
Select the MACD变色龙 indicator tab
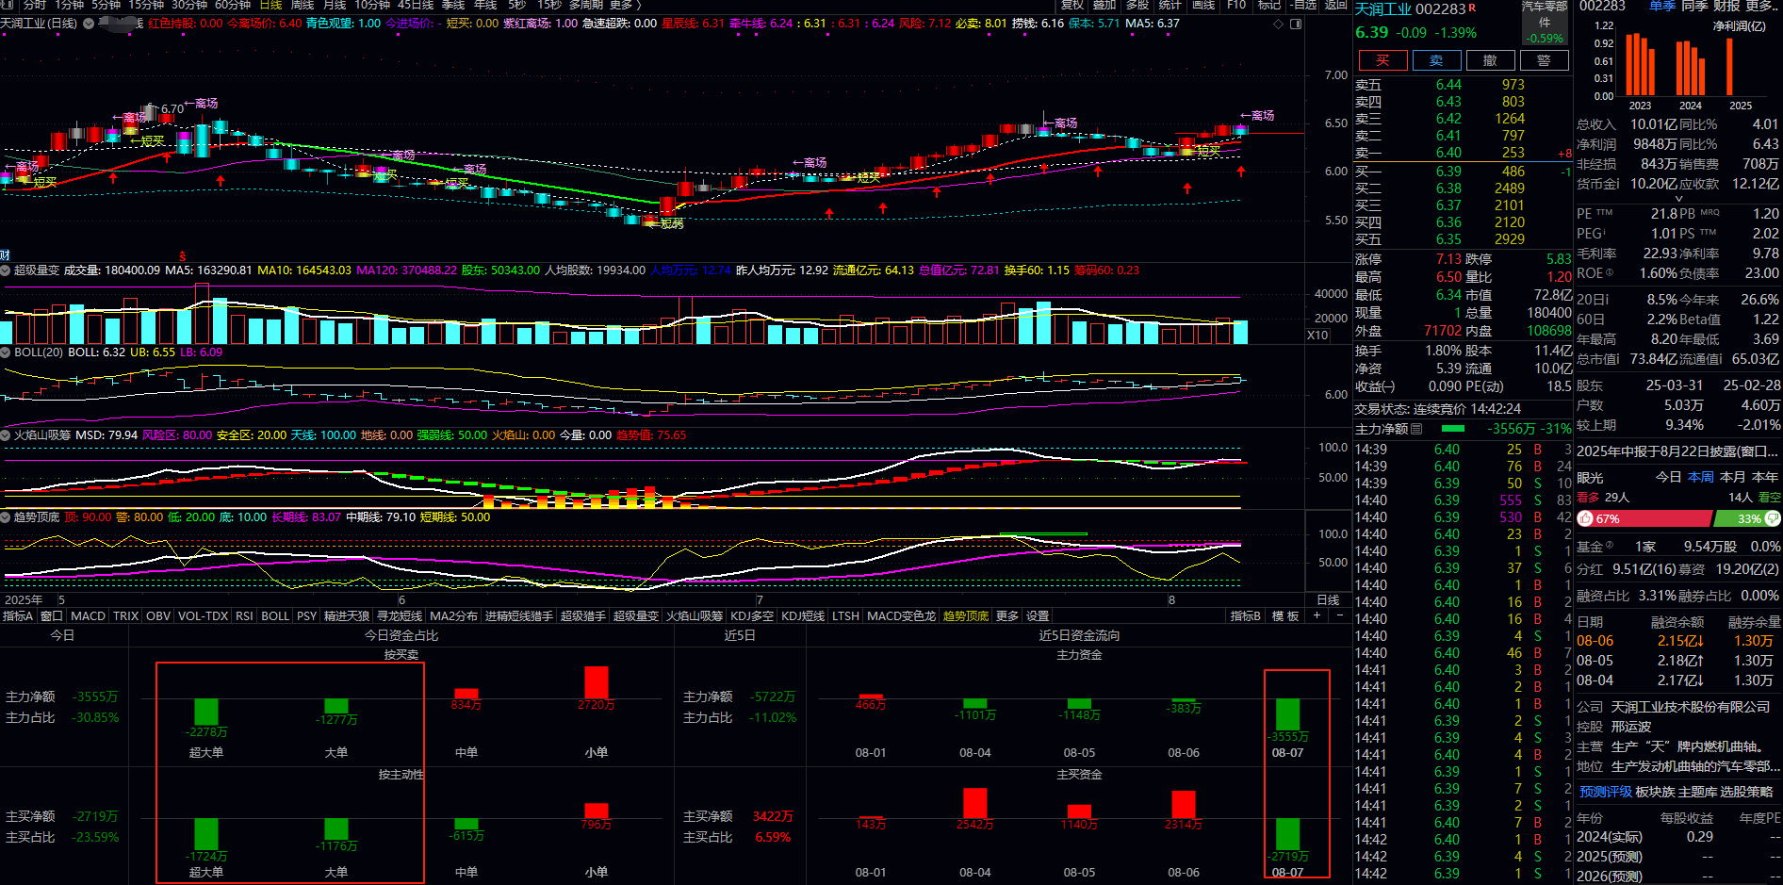902,615
